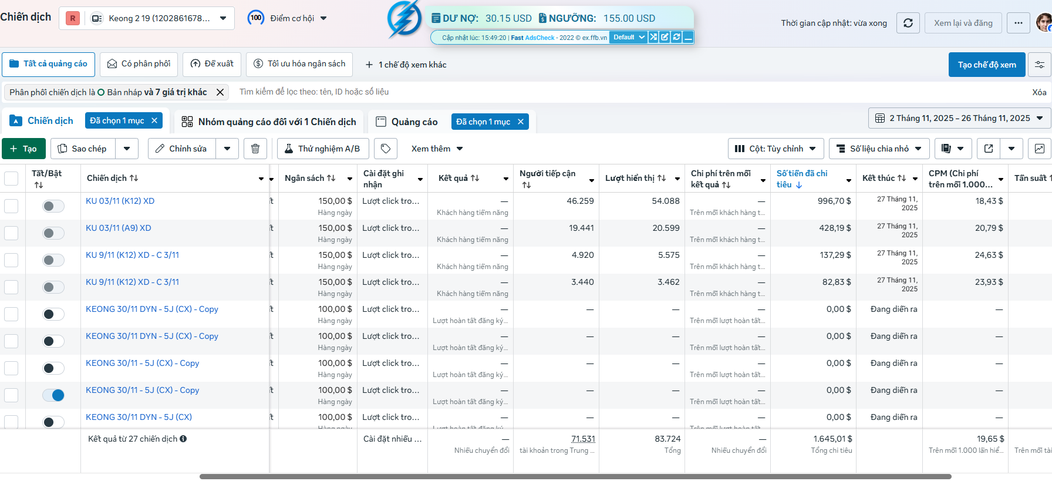Click the down-arrow sort icon on Số tiền đã chi tiêu
The height and width of the screenshot is (481, 1052).
click(x=799, y=185)
